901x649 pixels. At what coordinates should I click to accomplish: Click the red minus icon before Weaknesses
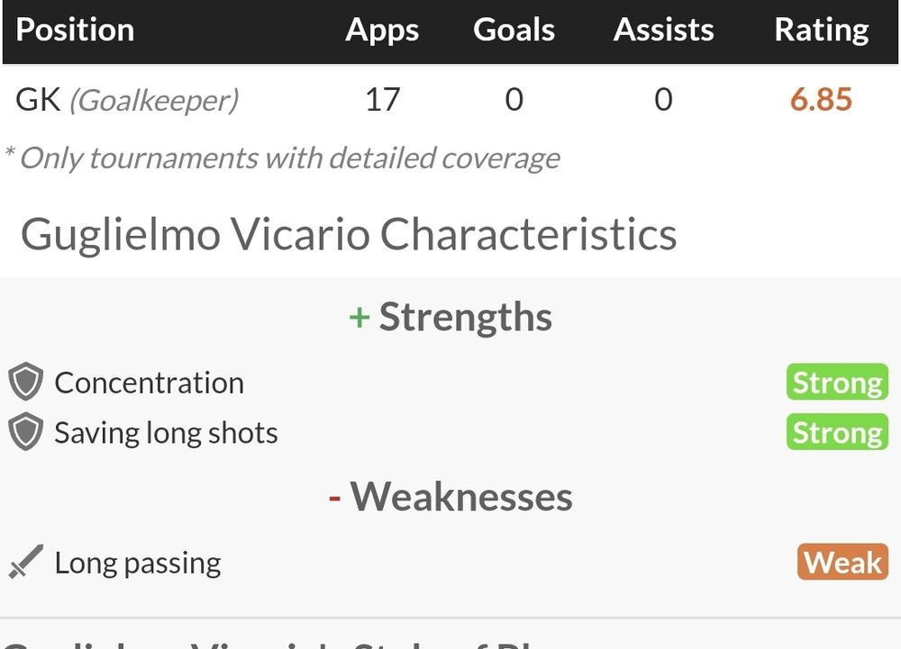[x=334, y=498]
